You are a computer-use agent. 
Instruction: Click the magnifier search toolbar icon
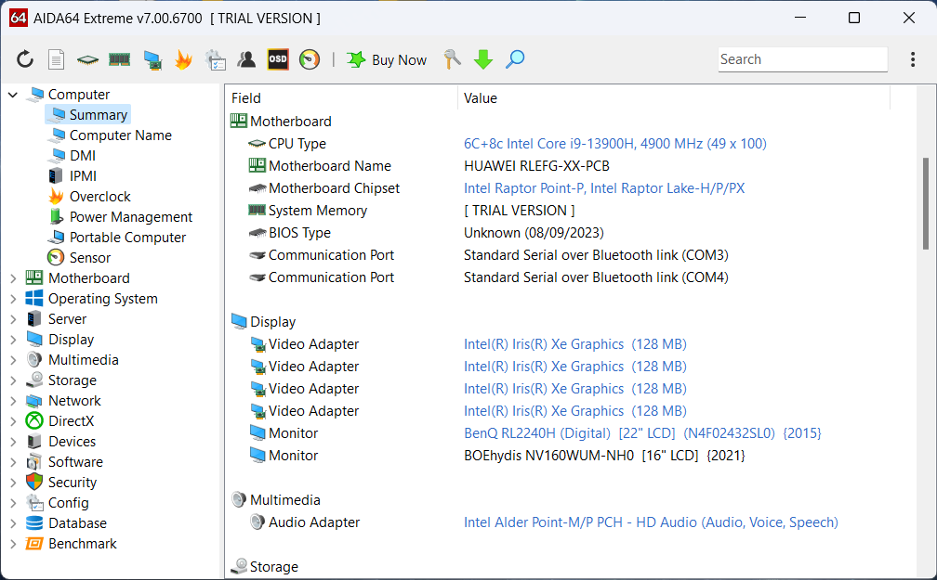[515, 59]
